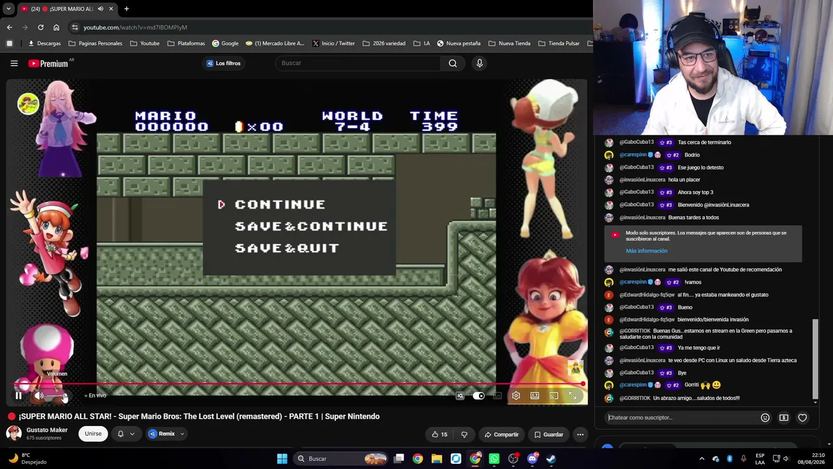This screenshot has height=469, width=833.
Task: Open the Inicio / Twitter bookmark
Action: (x=333, y=44)
